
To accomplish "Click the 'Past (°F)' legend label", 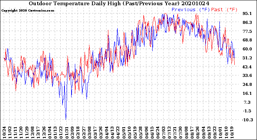I will pos(224,10).
